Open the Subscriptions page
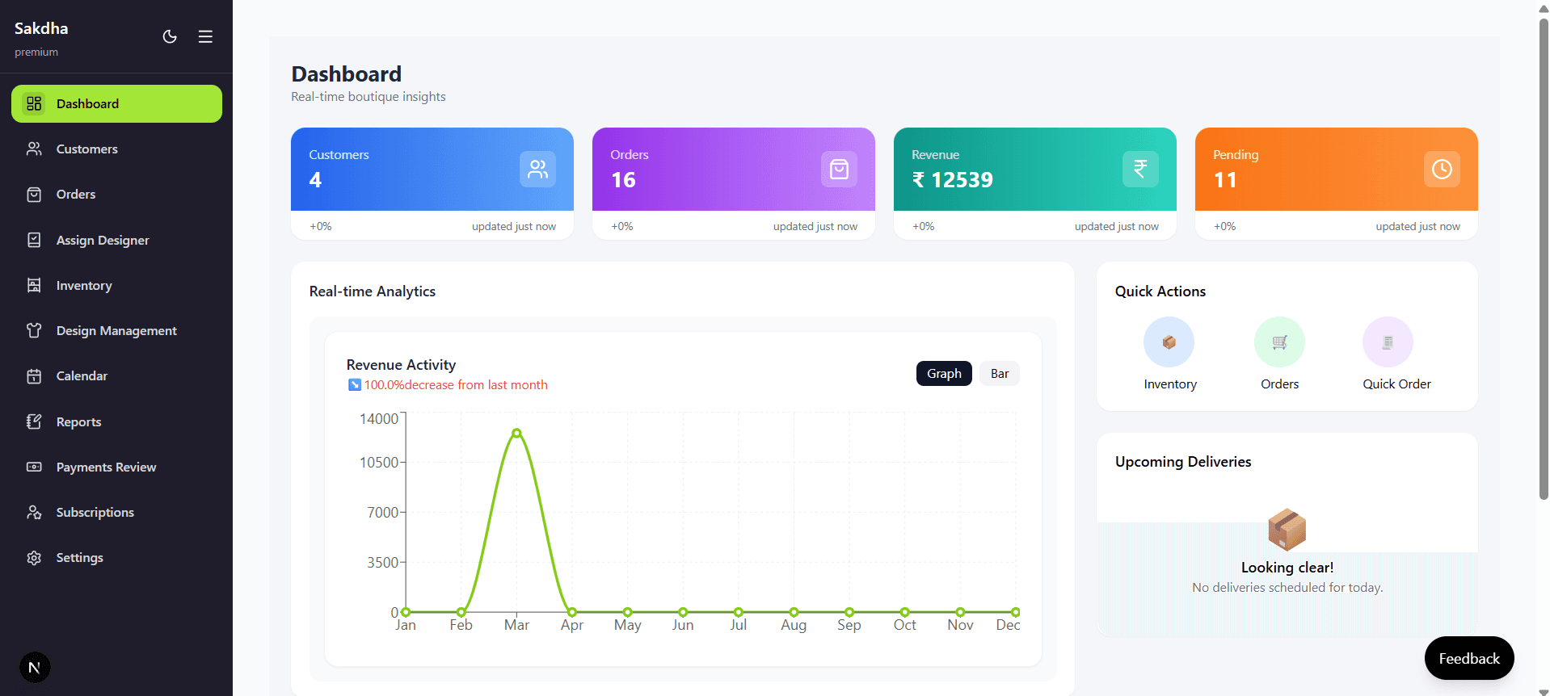The width and height of the screenshot is (1550, 696). coord(116,512)
